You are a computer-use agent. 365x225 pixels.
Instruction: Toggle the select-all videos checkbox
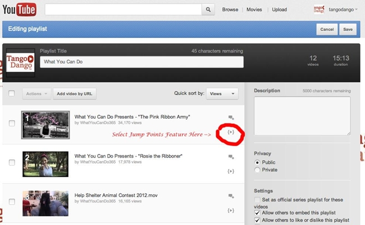(x=12, y=93)
